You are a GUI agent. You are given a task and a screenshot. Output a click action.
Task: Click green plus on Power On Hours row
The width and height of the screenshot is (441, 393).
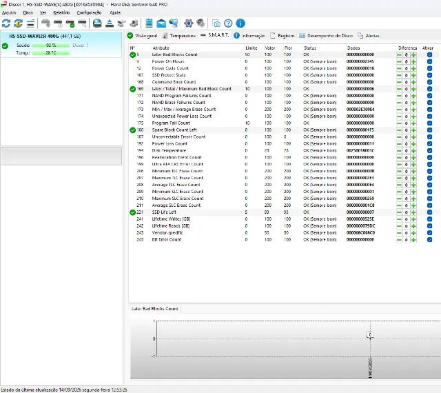tap(413, 61)
